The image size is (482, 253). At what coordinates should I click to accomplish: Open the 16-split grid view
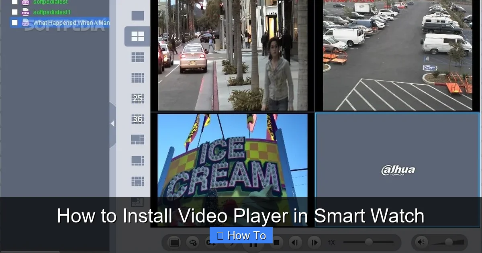point(138,78)
